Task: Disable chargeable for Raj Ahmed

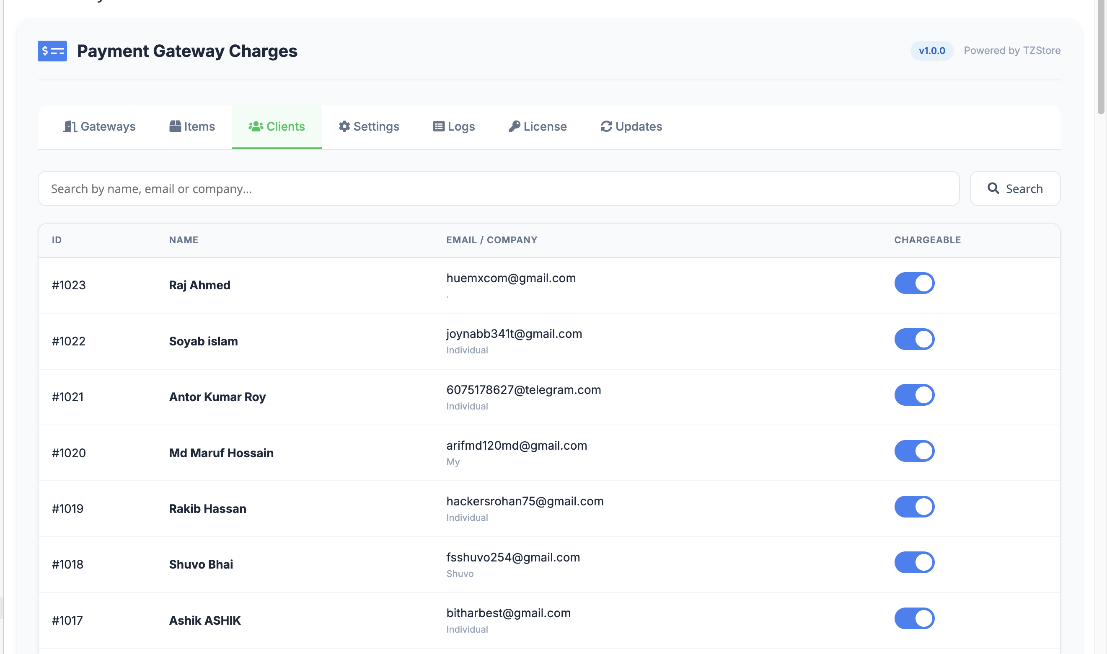Action: (x=914, y=283)
